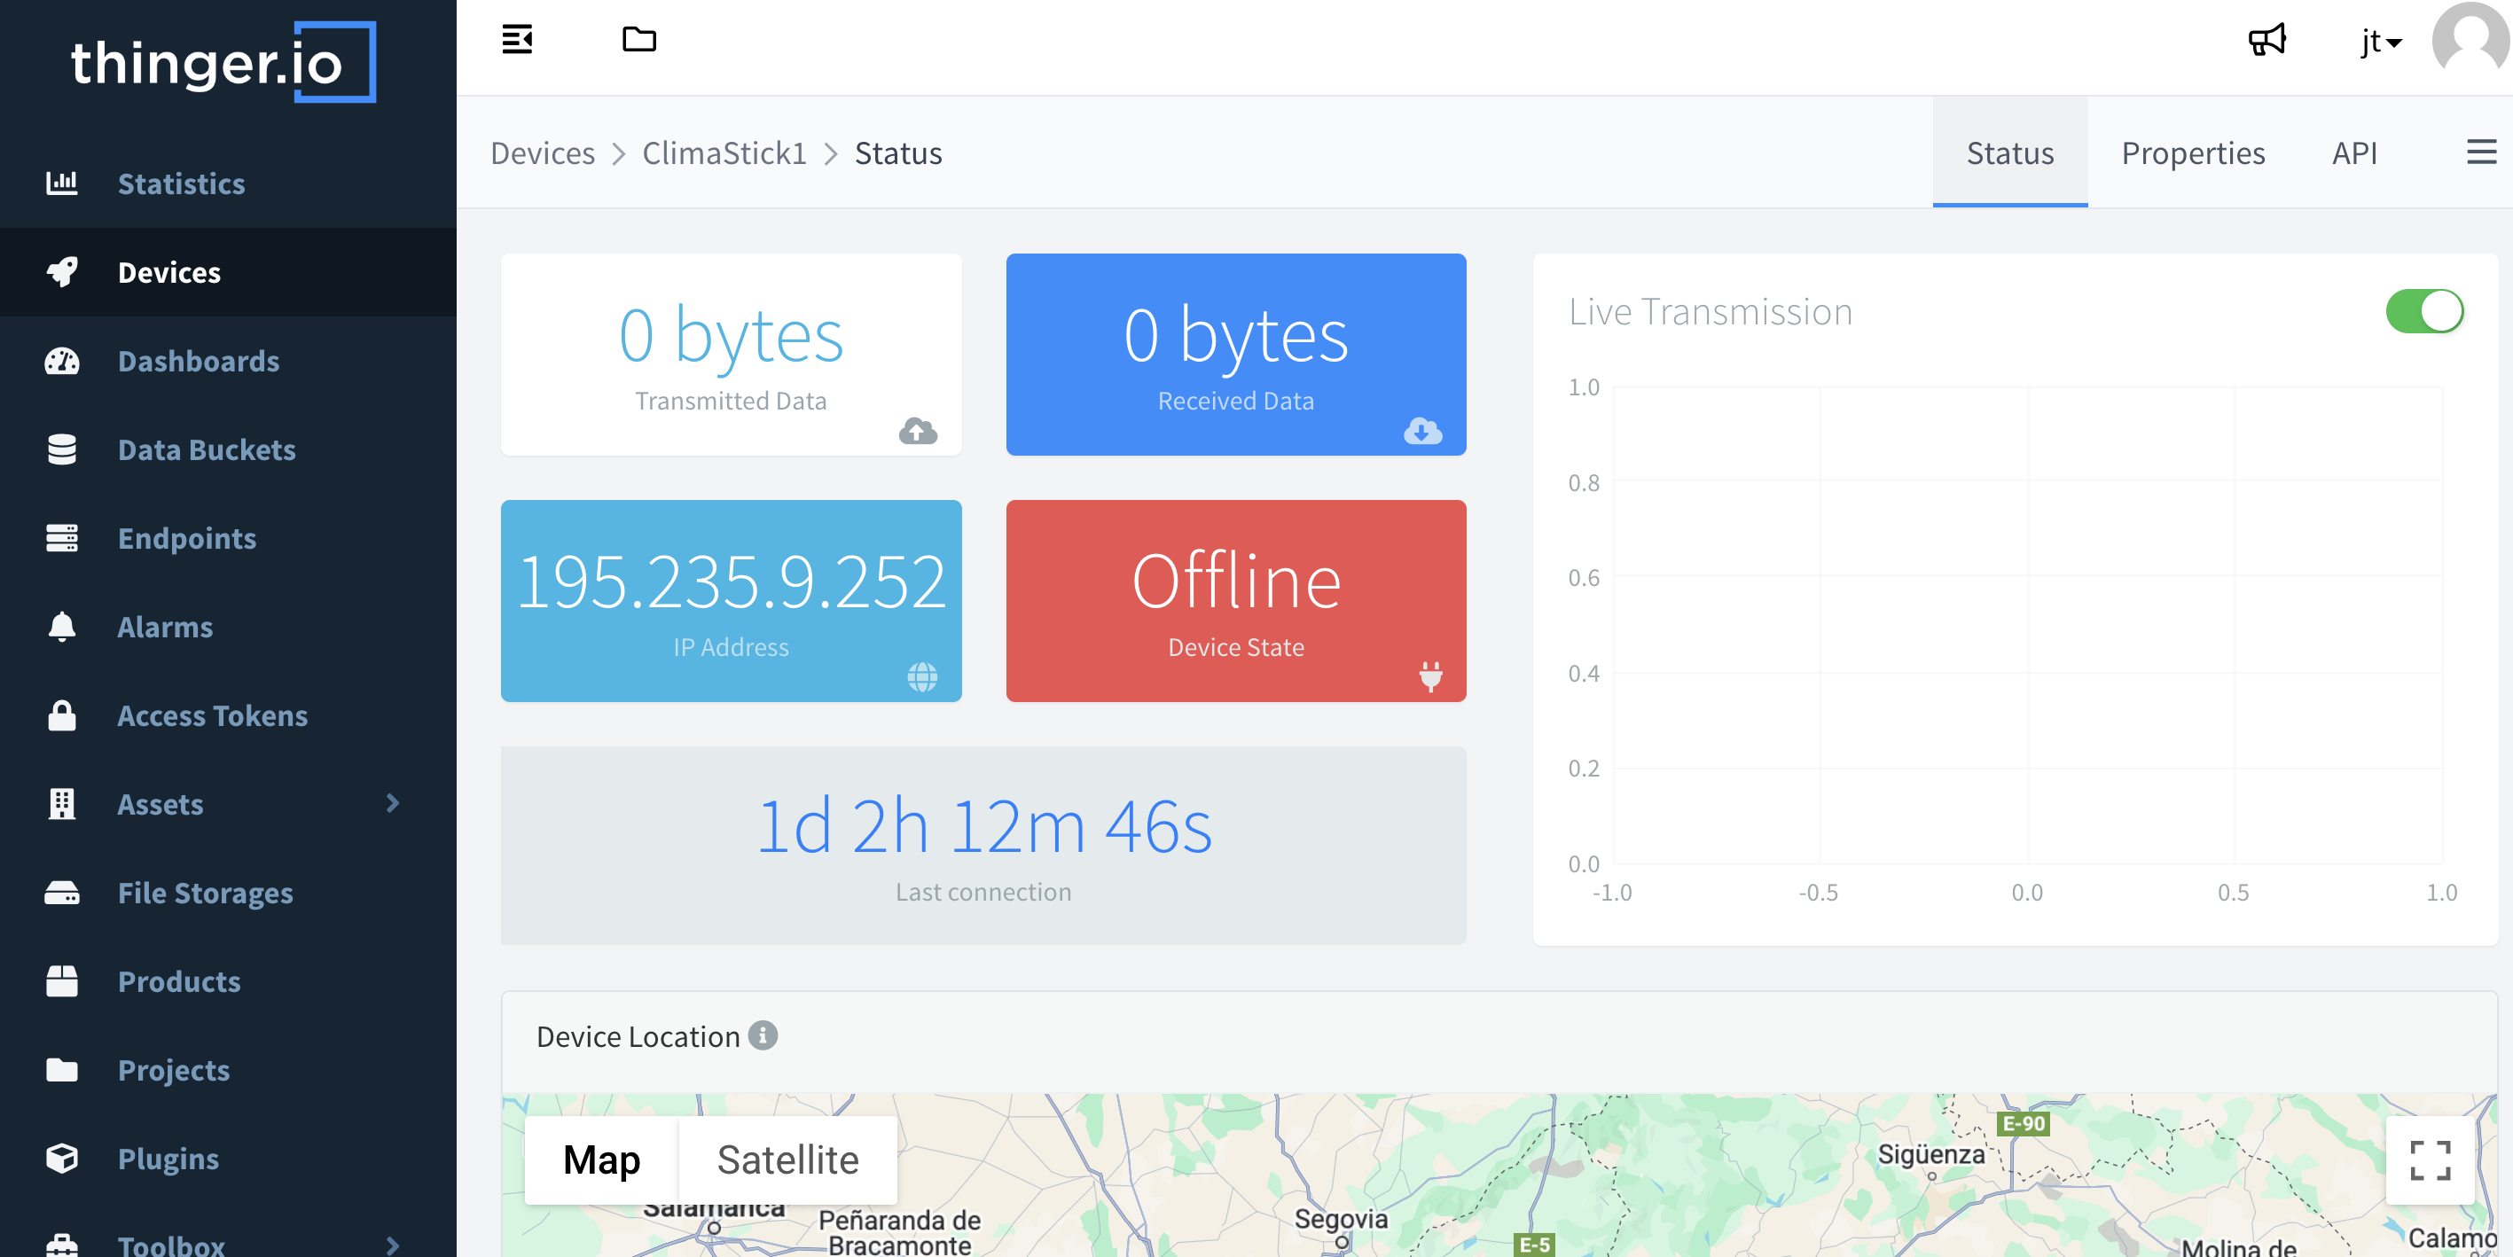Expand the Toolbox submenu

click(392, 1245)
